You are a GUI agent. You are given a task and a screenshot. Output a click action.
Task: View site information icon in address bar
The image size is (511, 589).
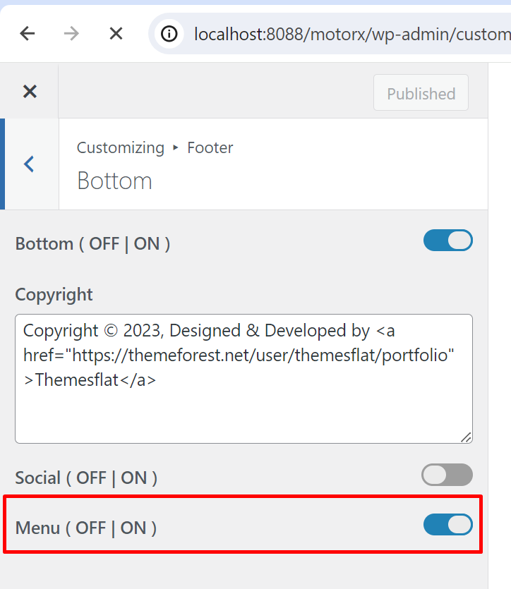169,34
